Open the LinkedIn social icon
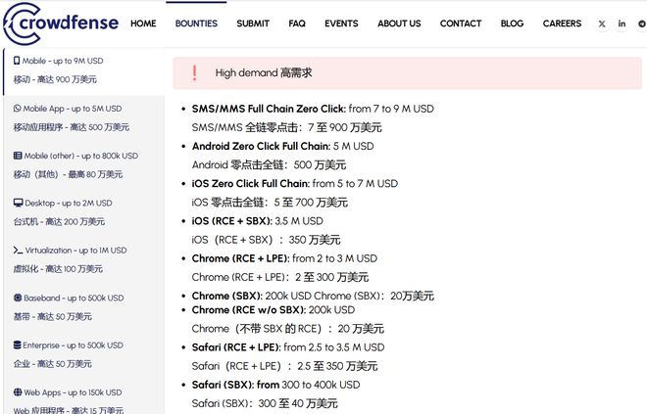Screen dimensions: 647x414 click(622, 23)
